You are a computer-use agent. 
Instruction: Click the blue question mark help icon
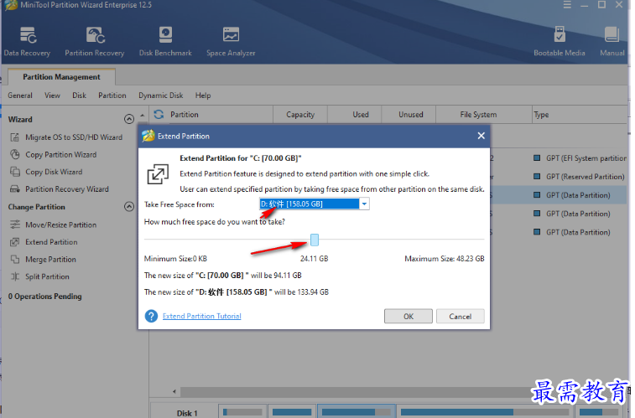coord(152,316)
